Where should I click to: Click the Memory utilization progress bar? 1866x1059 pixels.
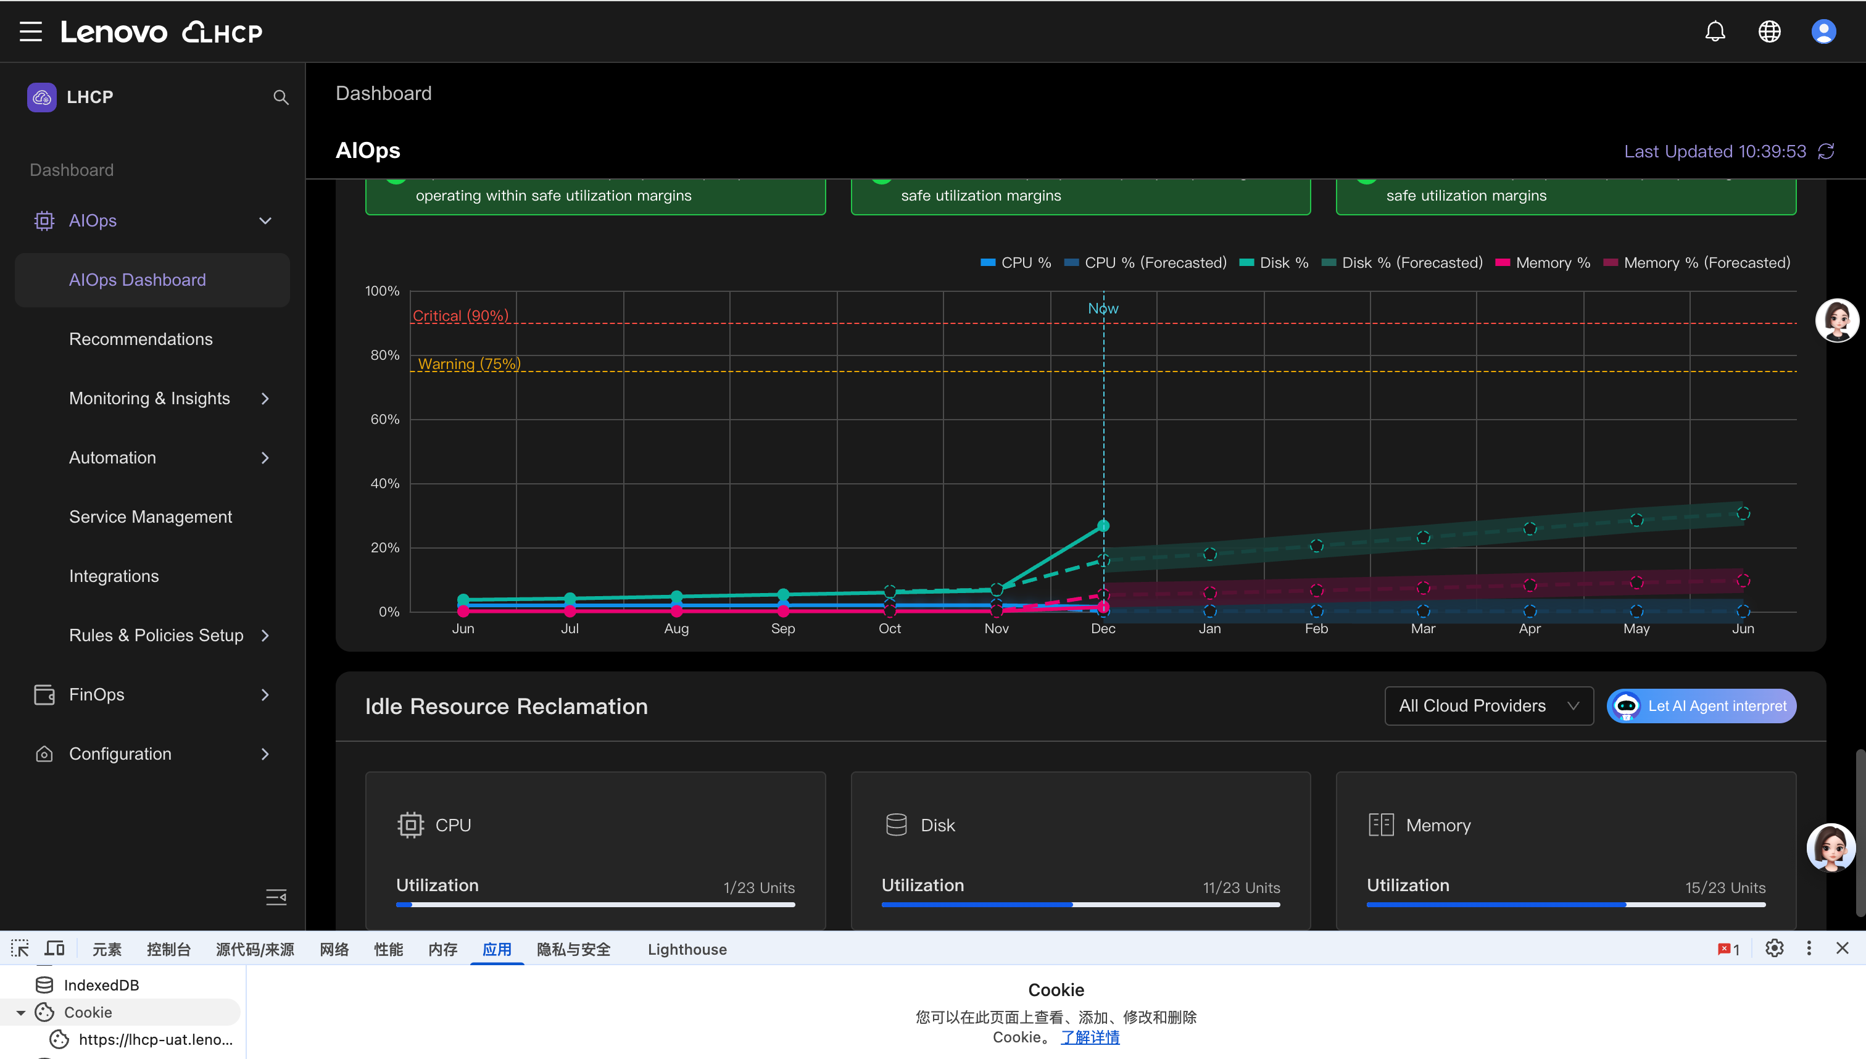[1566, 905]
